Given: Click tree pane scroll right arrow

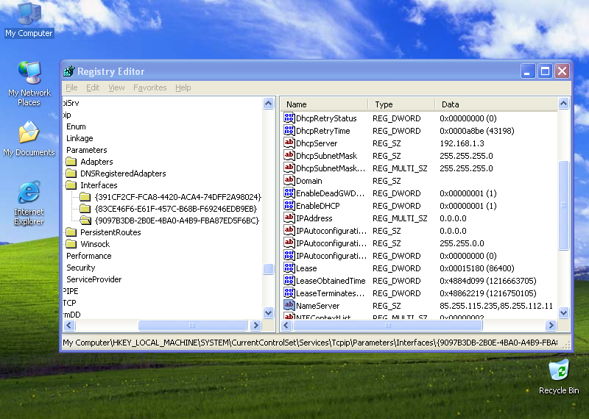Looking at the screenshot, I should [255, 325].
